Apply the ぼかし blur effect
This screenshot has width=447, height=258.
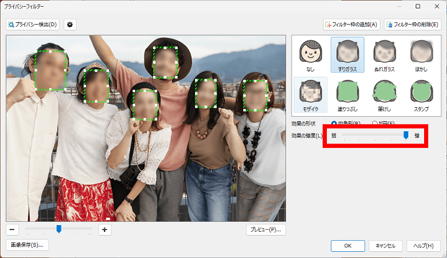tap(421, 55)
